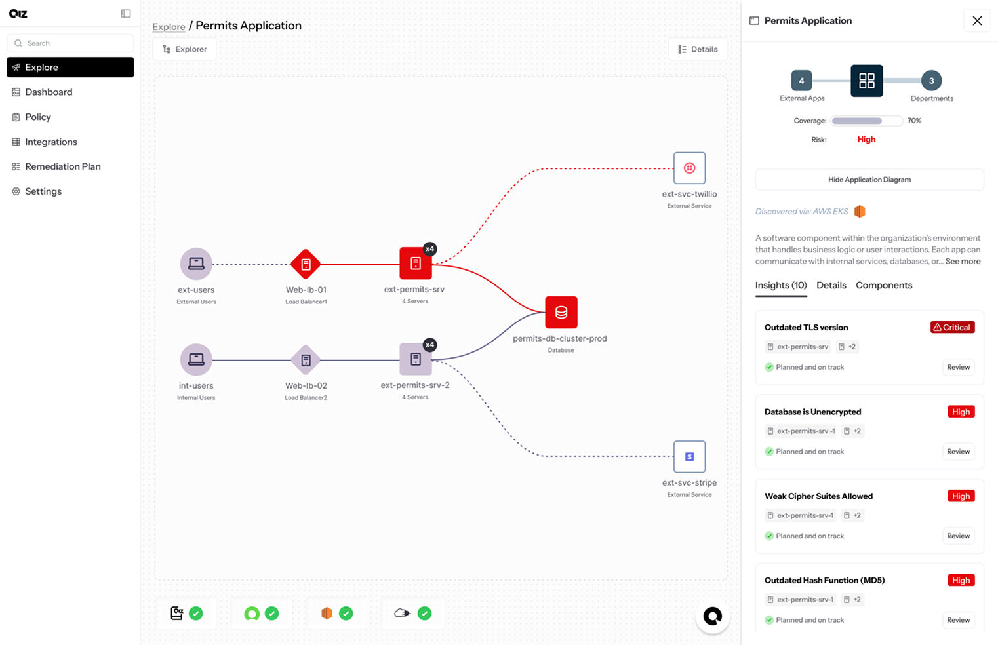Select the red Web-lb-01 load balancer node
Viewport: 998px width, 645px height.
(x=306, y=264)
